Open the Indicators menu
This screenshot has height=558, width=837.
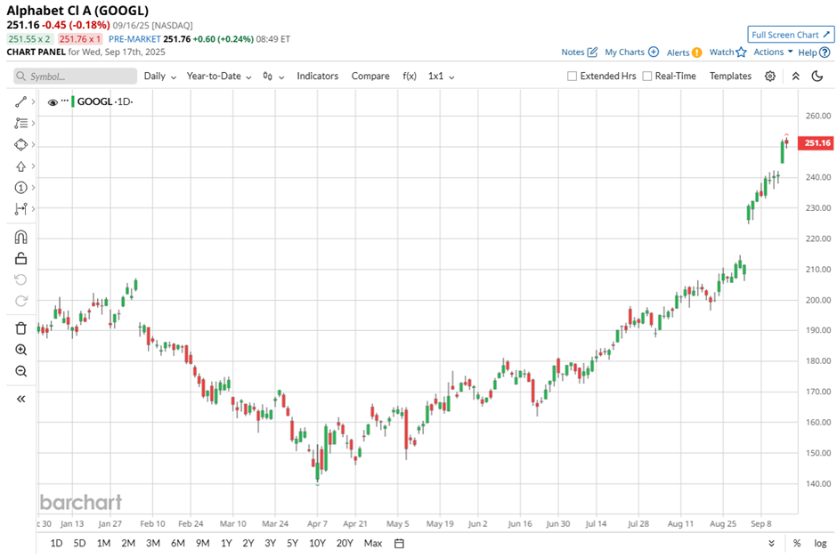318,77
